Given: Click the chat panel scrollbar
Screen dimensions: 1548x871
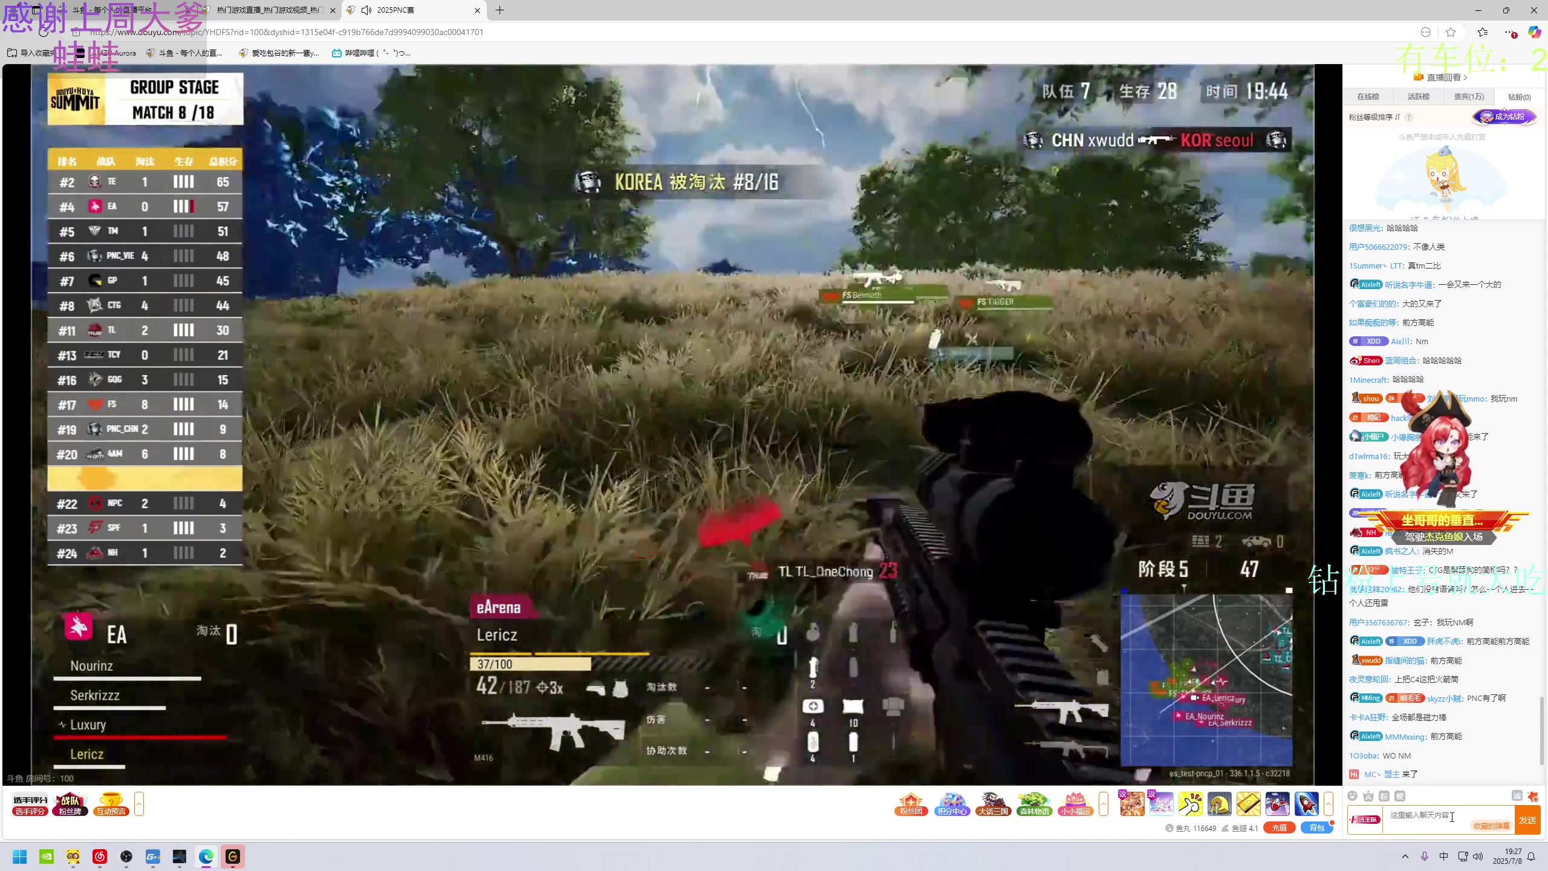Looking at the screenshot, I should pyautogui.click(x=1541, y=730).
